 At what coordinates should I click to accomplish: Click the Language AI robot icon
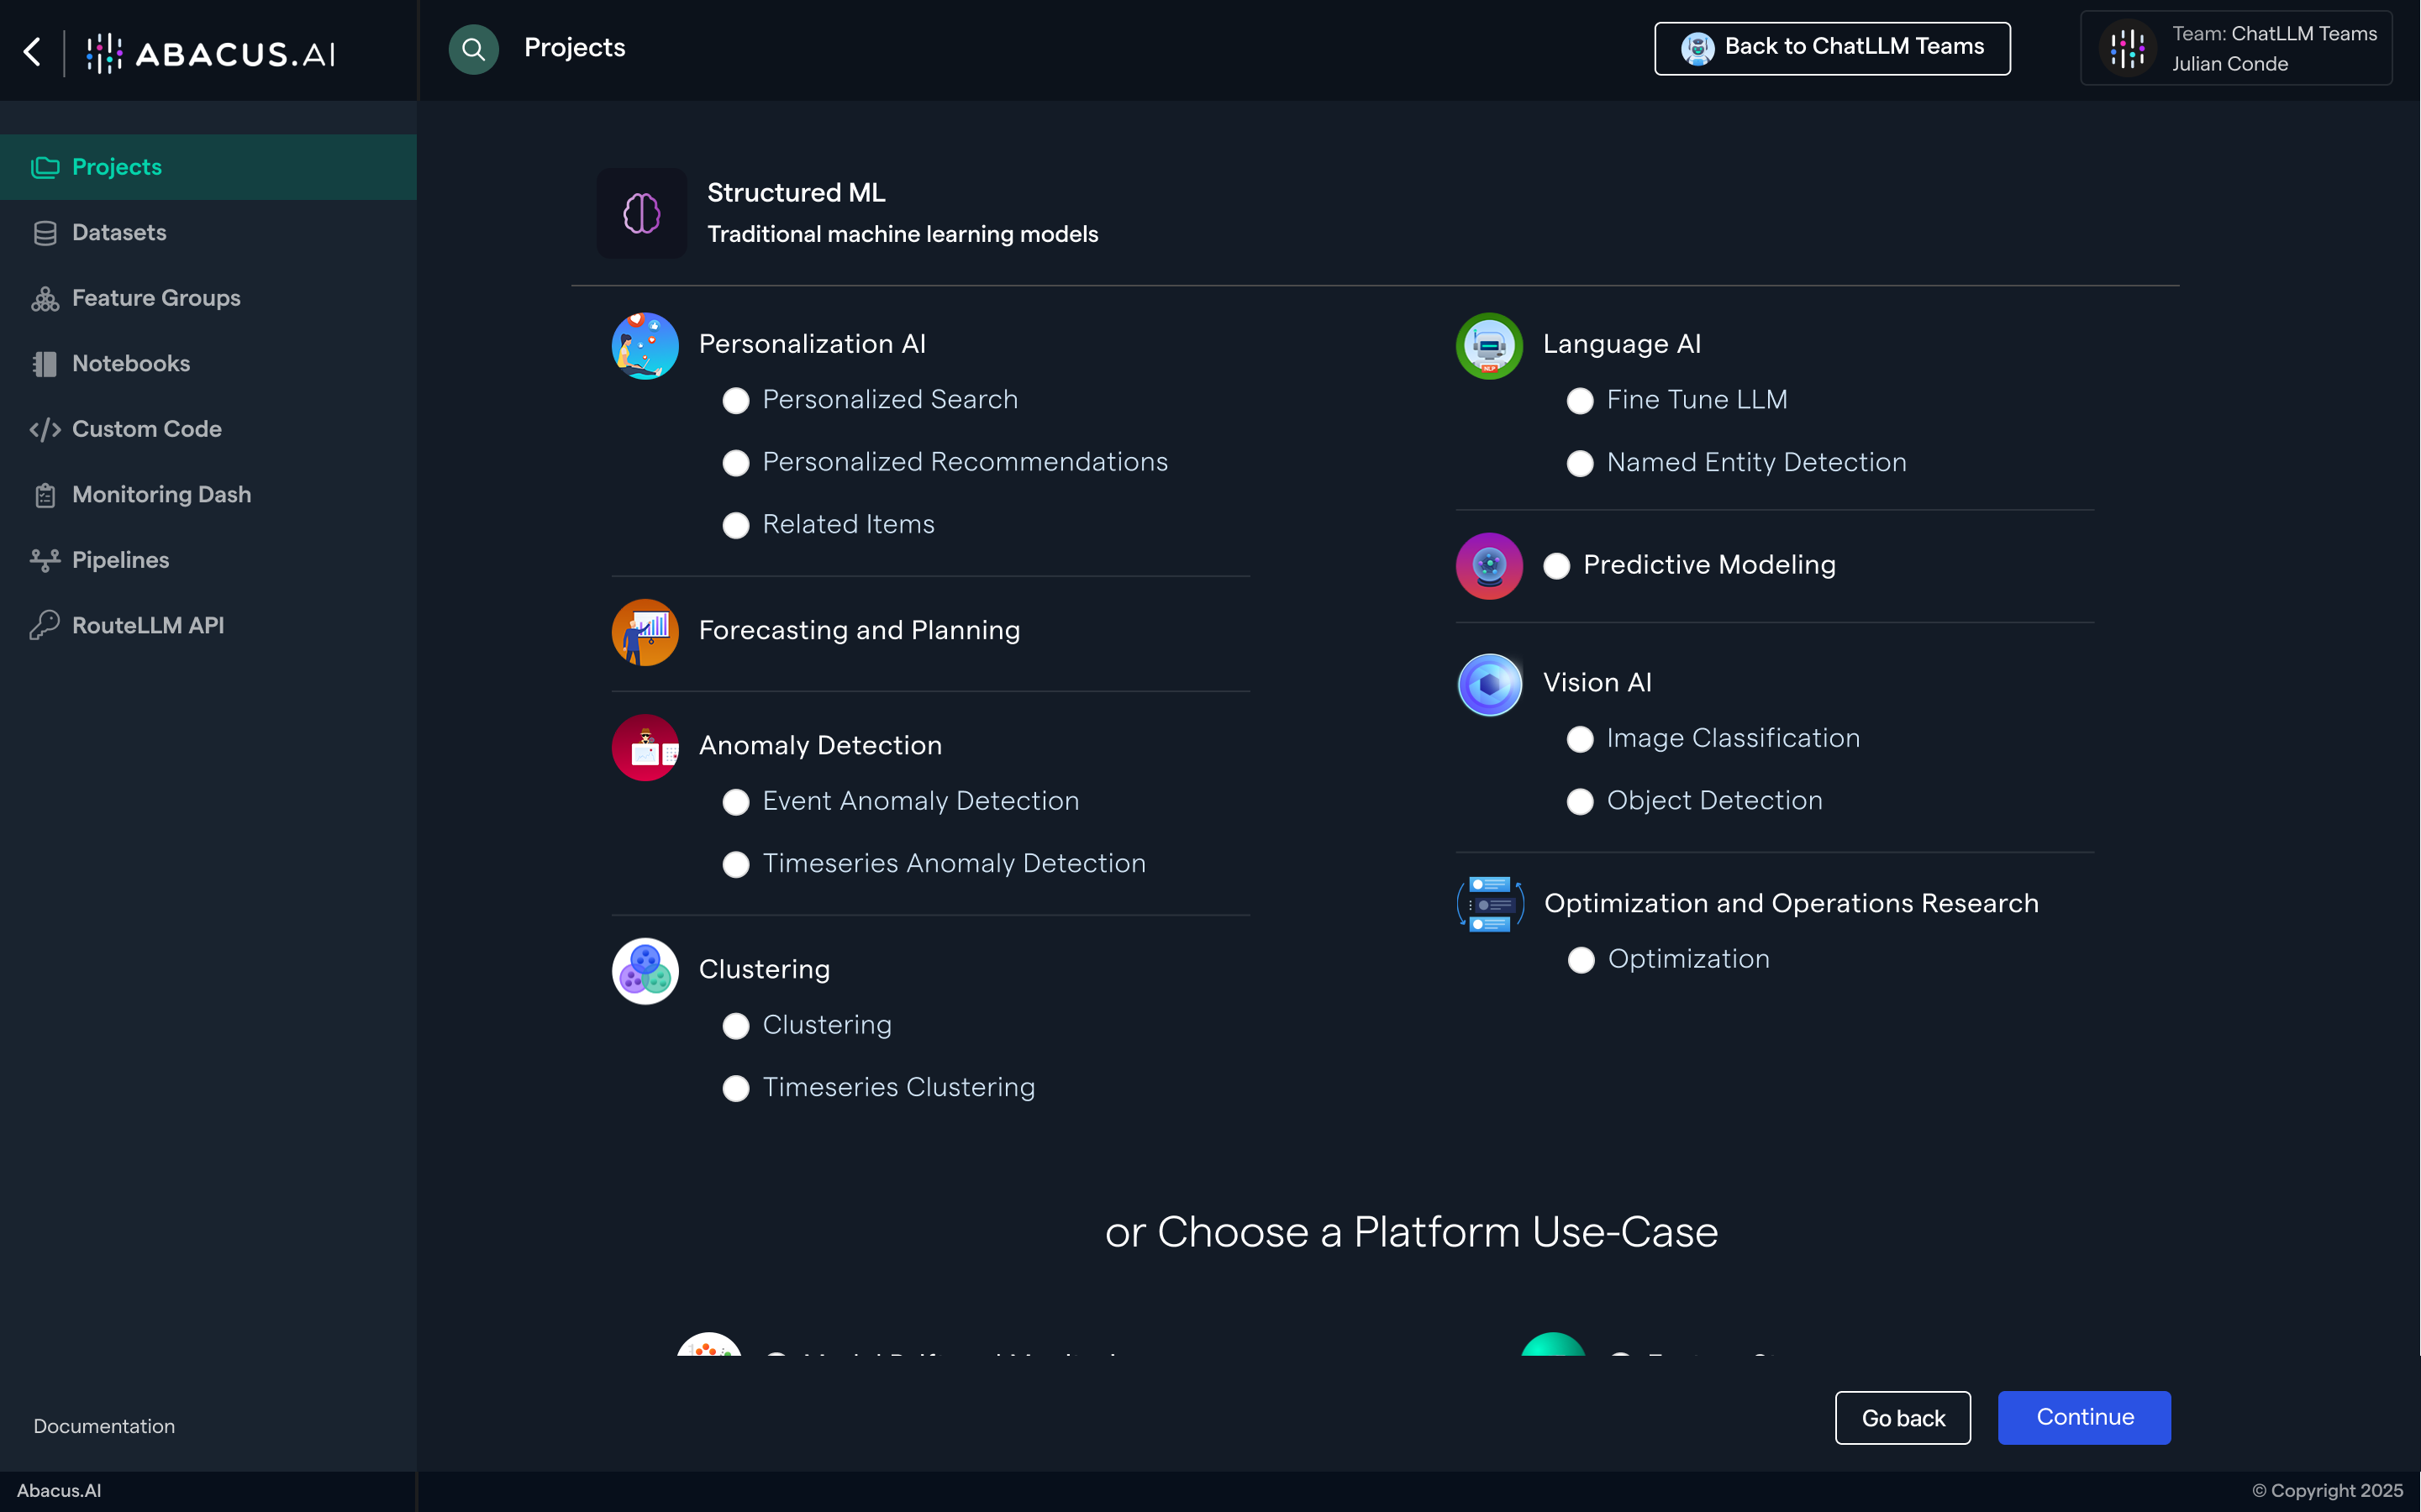tap(1488, 346)
